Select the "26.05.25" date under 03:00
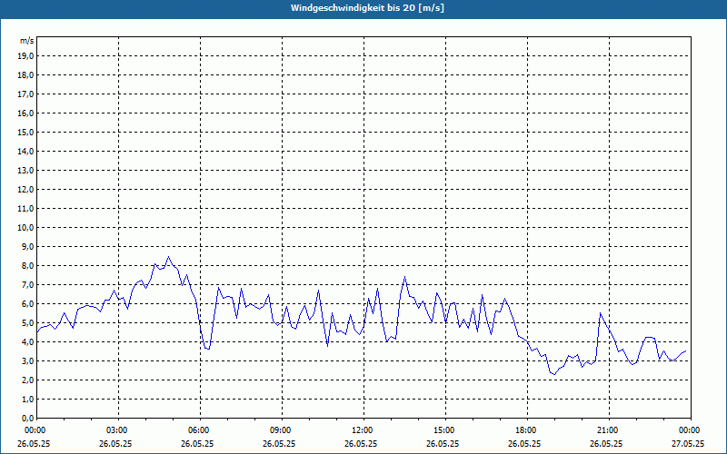Screen dimensions: 727x454 (x=115, y=443)
